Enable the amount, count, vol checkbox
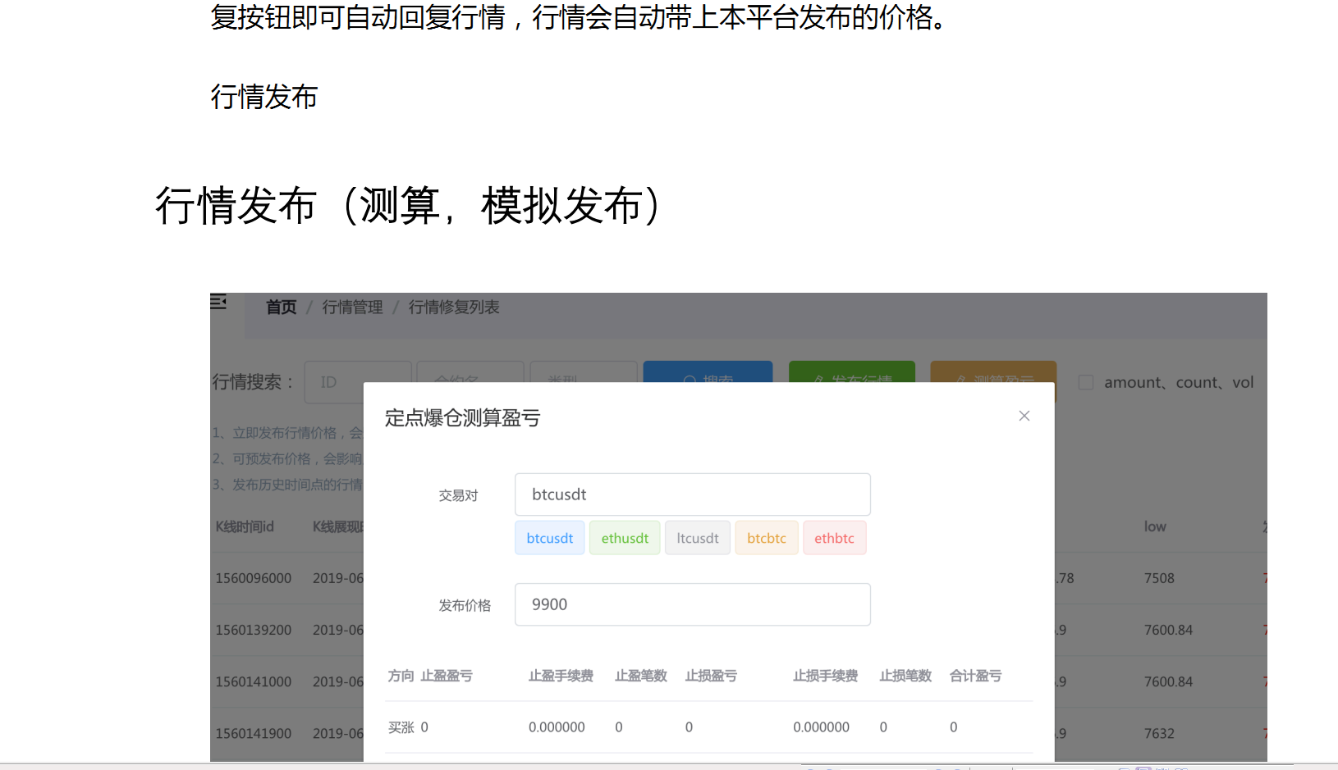 1086,382
